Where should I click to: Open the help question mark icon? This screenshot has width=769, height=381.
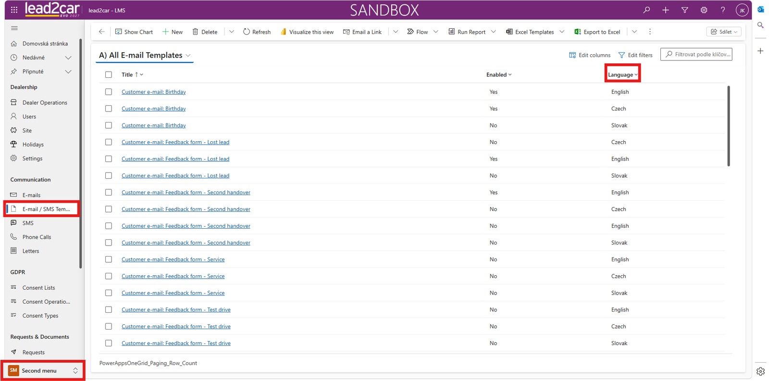(x=723, y=10)
